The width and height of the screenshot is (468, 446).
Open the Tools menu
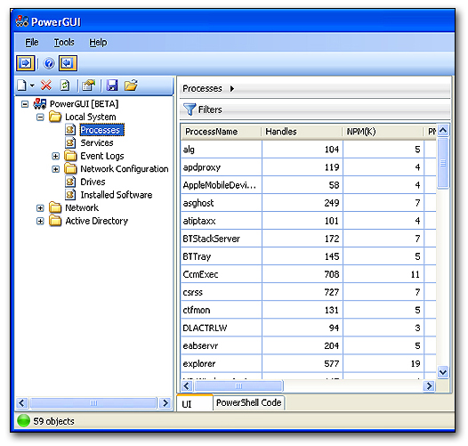(x=64, y=42)
